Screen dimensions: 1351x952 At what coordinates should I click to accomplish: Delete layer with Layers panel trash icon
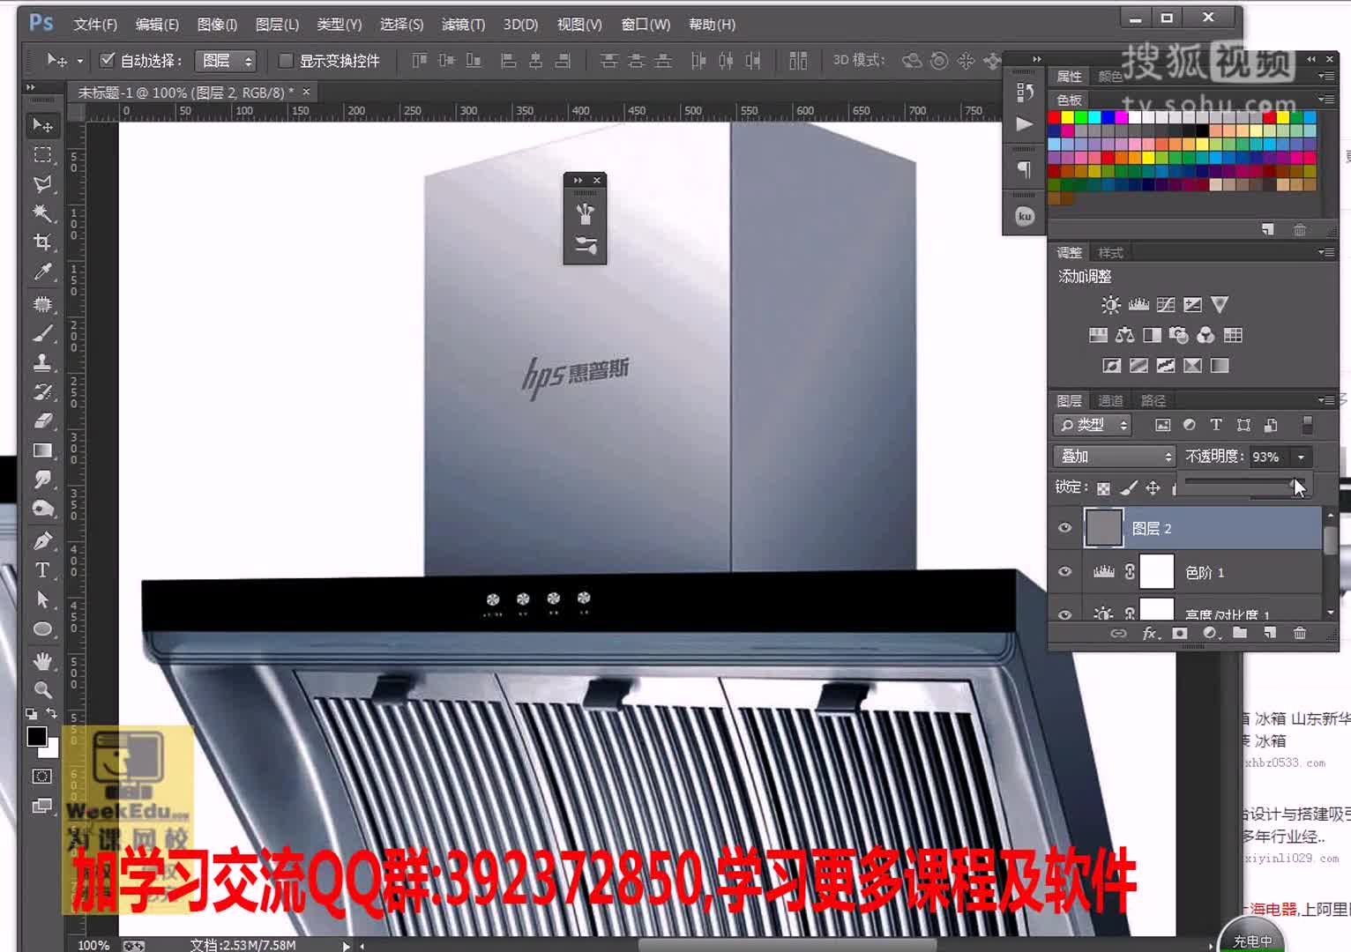pyautogui.click(x=1300, y=633)
